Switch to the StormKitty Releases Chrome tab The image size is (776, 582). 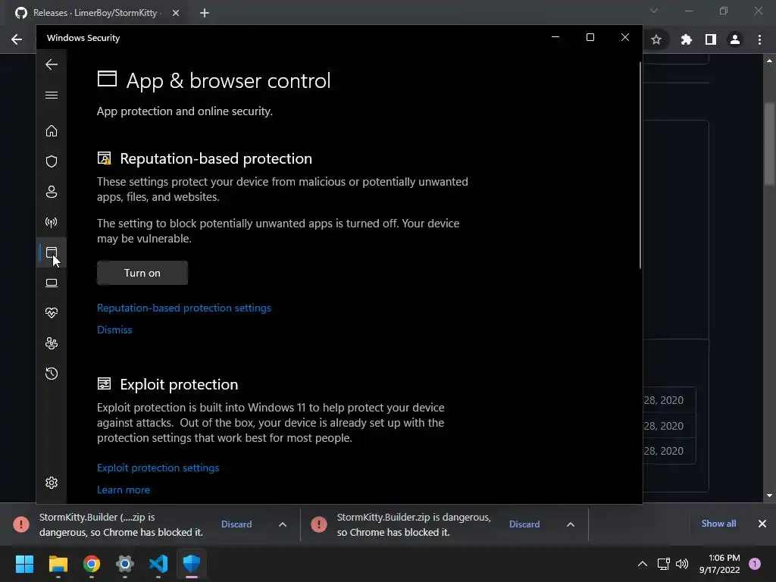[94, 13]
